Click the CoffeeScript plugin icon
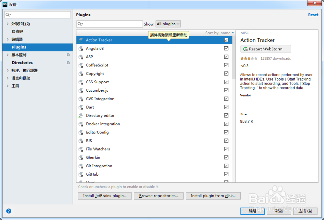This screenshot has width=324, height=220. click(81, 65)
